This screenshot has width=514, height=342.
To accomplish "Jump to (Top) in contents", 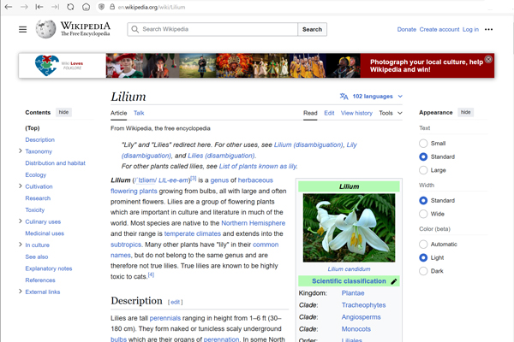I will coord(33,128).
